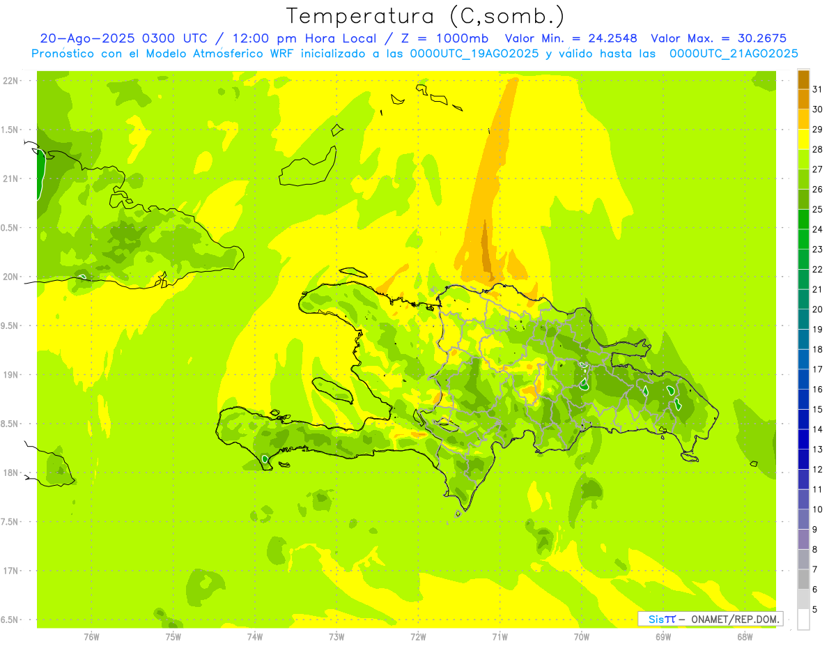Click the "75W" longitude axis label
This screenshot has width=836, height=646.
pyautogui.click(x=173, y=637)
